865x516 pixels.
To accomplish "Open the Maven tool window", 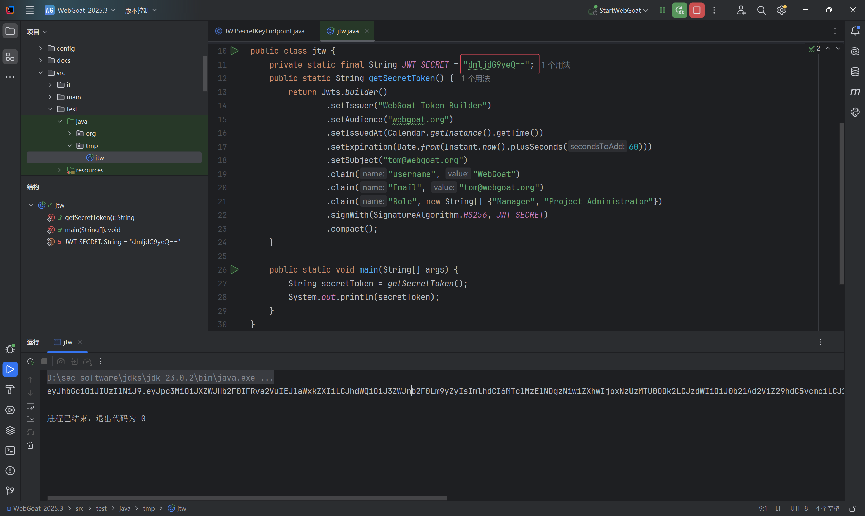I will click(x=855, y=92).
